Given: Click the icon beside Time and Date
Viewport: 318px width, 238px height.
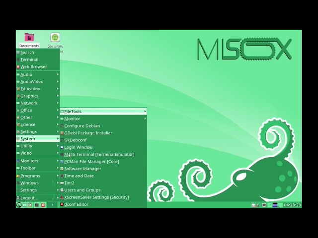Looking at the screenshot, I should tap(62, 176).
